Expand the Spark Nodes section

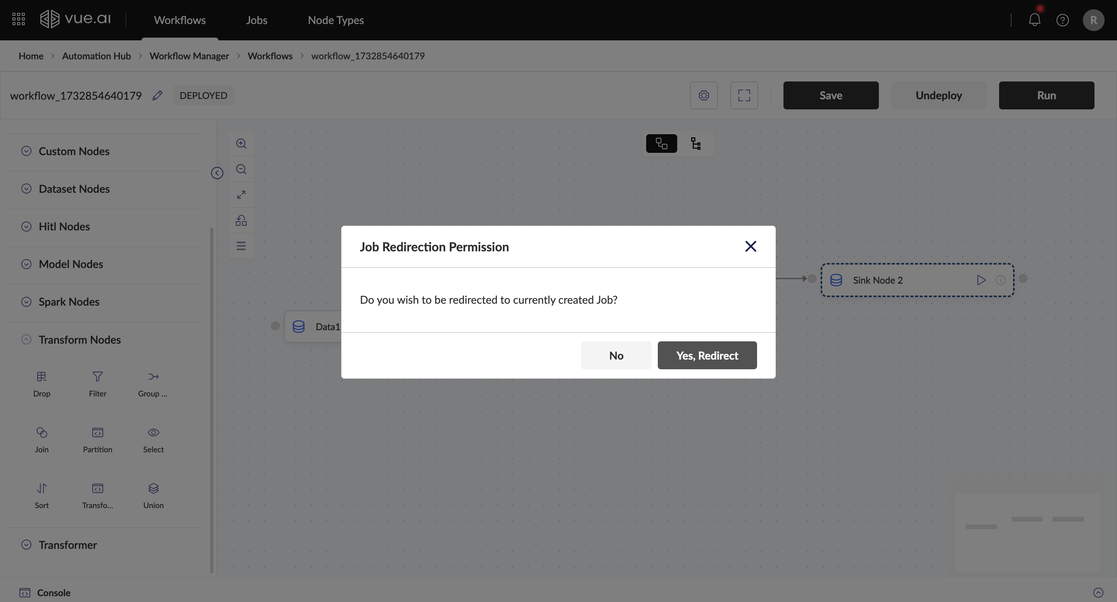26,302
